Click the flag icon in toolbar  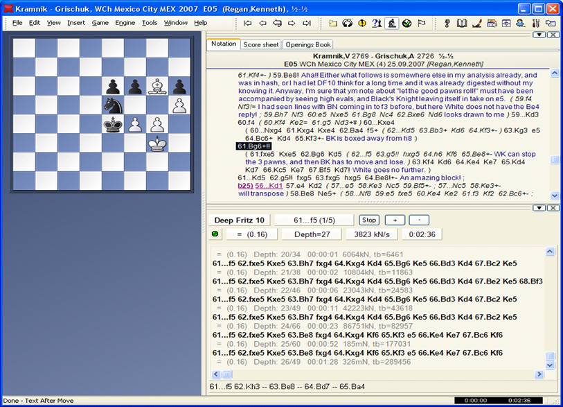click(422, 23)
